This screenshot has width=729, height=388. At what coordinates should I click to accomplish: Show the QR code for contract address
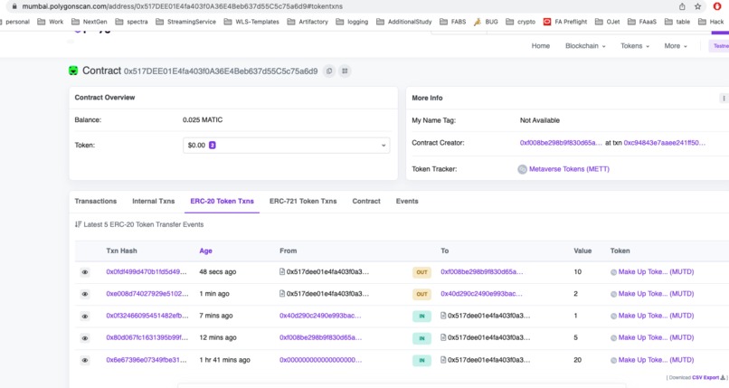click(x=345, y=71)
